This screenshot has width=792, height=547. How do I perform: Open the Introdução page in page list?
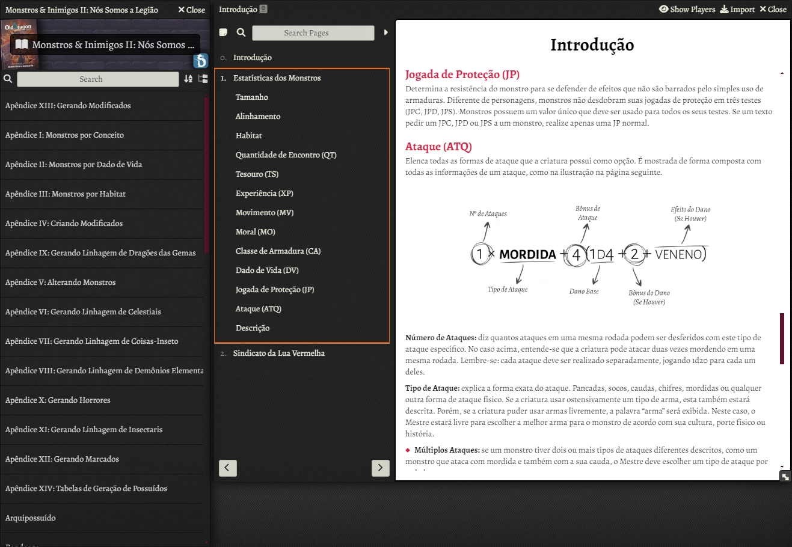pos(253,58)
